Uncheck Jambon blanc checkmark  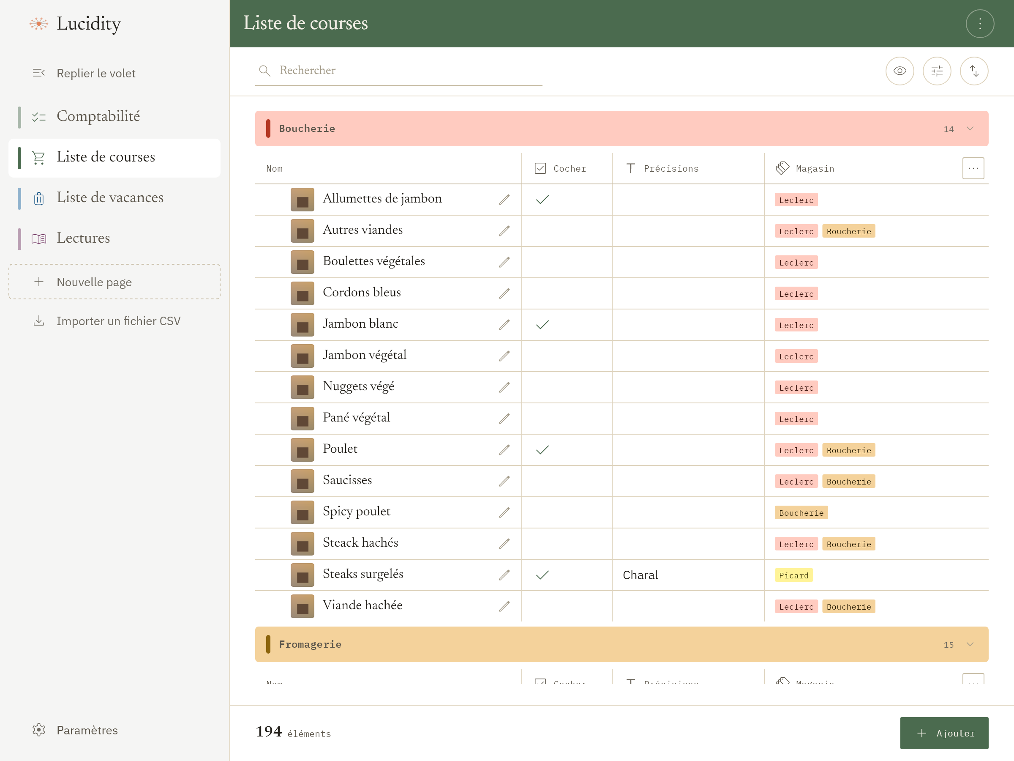click(x=542, y=325)
